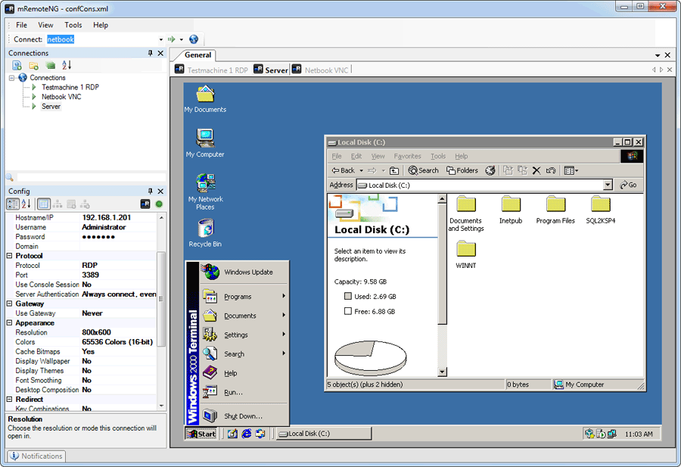Open the Tools menu in mRemoteNG
681x467 pixels.
(73, 25)
